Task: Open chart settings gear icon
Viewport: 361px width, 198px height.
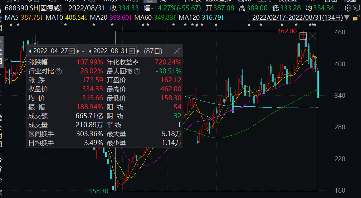Action: (348, 8)
